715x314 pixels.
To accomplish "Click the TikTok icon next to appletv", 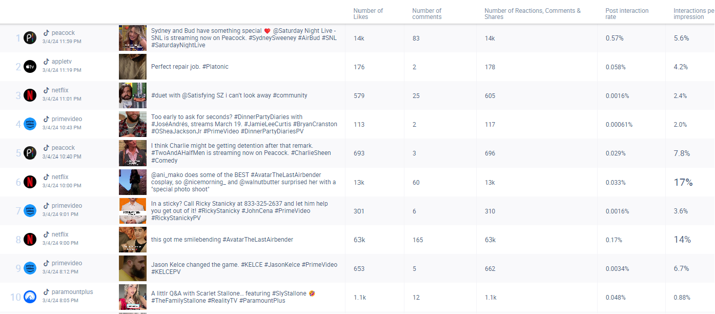I will tap(46, 61).
